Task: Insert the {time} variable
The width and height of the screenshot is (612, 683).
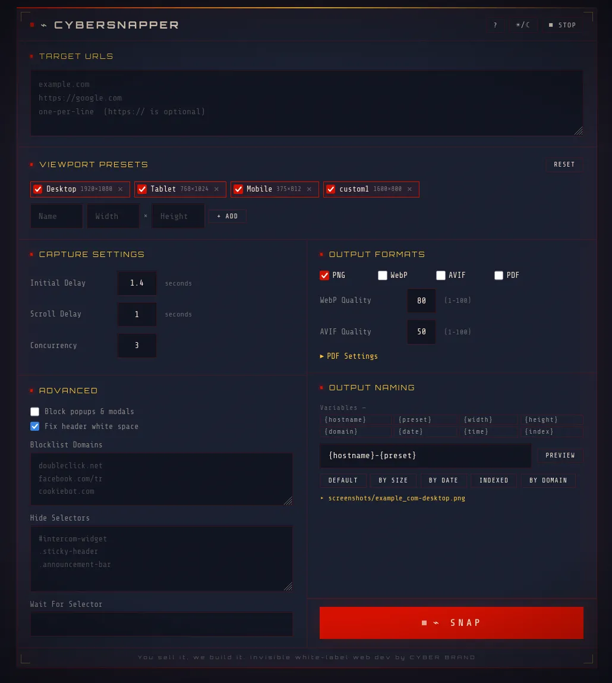Action: pyautogui.click(x=488, y=432)
